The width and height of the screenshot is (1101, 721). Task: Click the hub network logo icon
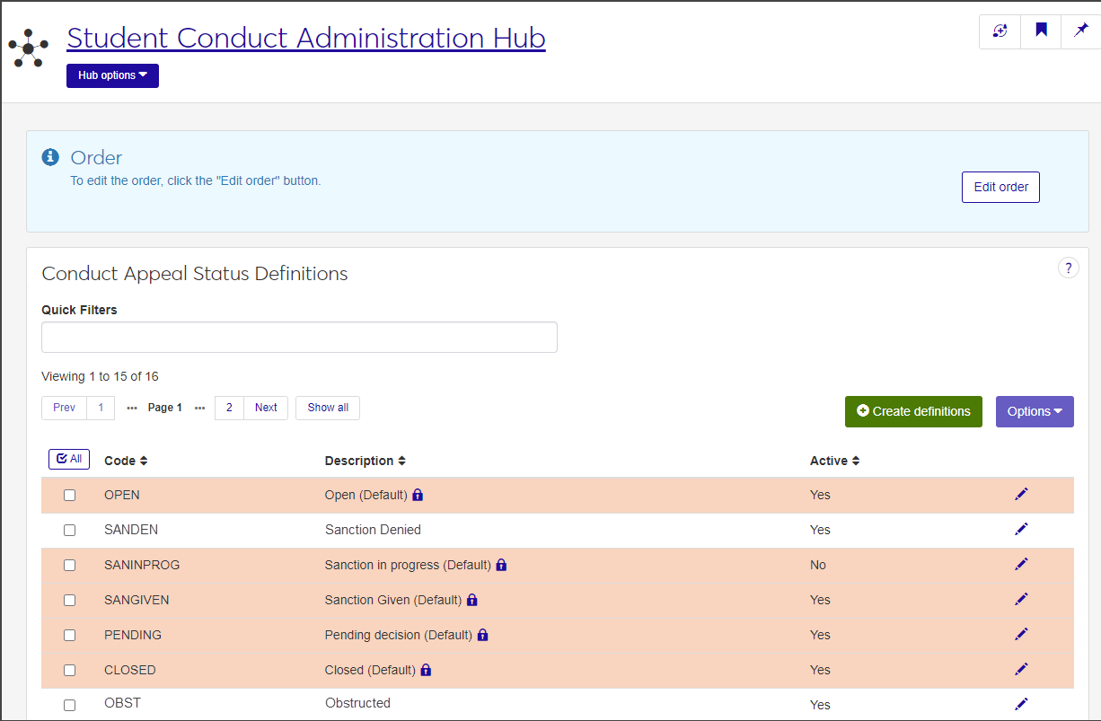click(x=29, y=48)
